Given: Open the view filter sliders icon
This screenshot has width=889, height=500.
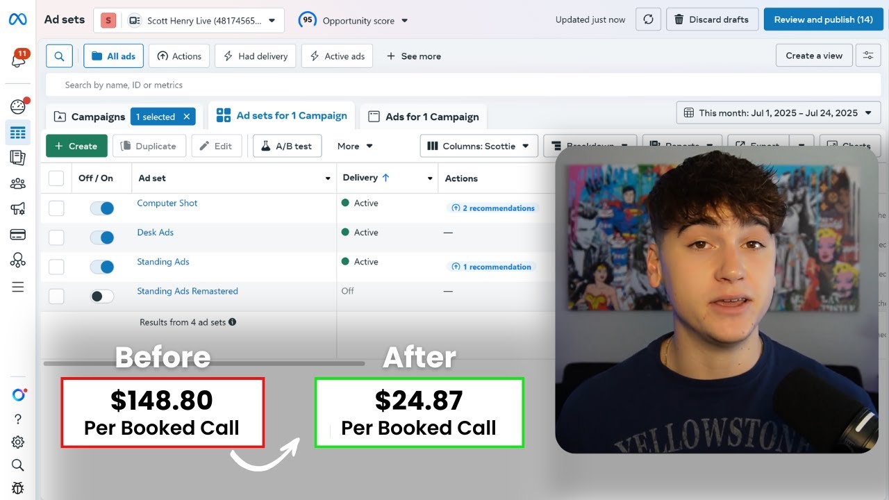Looking at the screenshot, I should [x=868, y=56].
